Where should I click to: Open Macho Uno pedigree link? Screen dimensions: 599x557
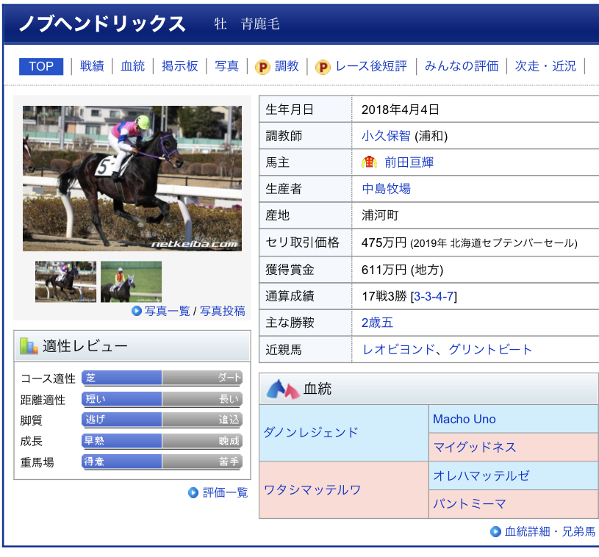[465, 419]
